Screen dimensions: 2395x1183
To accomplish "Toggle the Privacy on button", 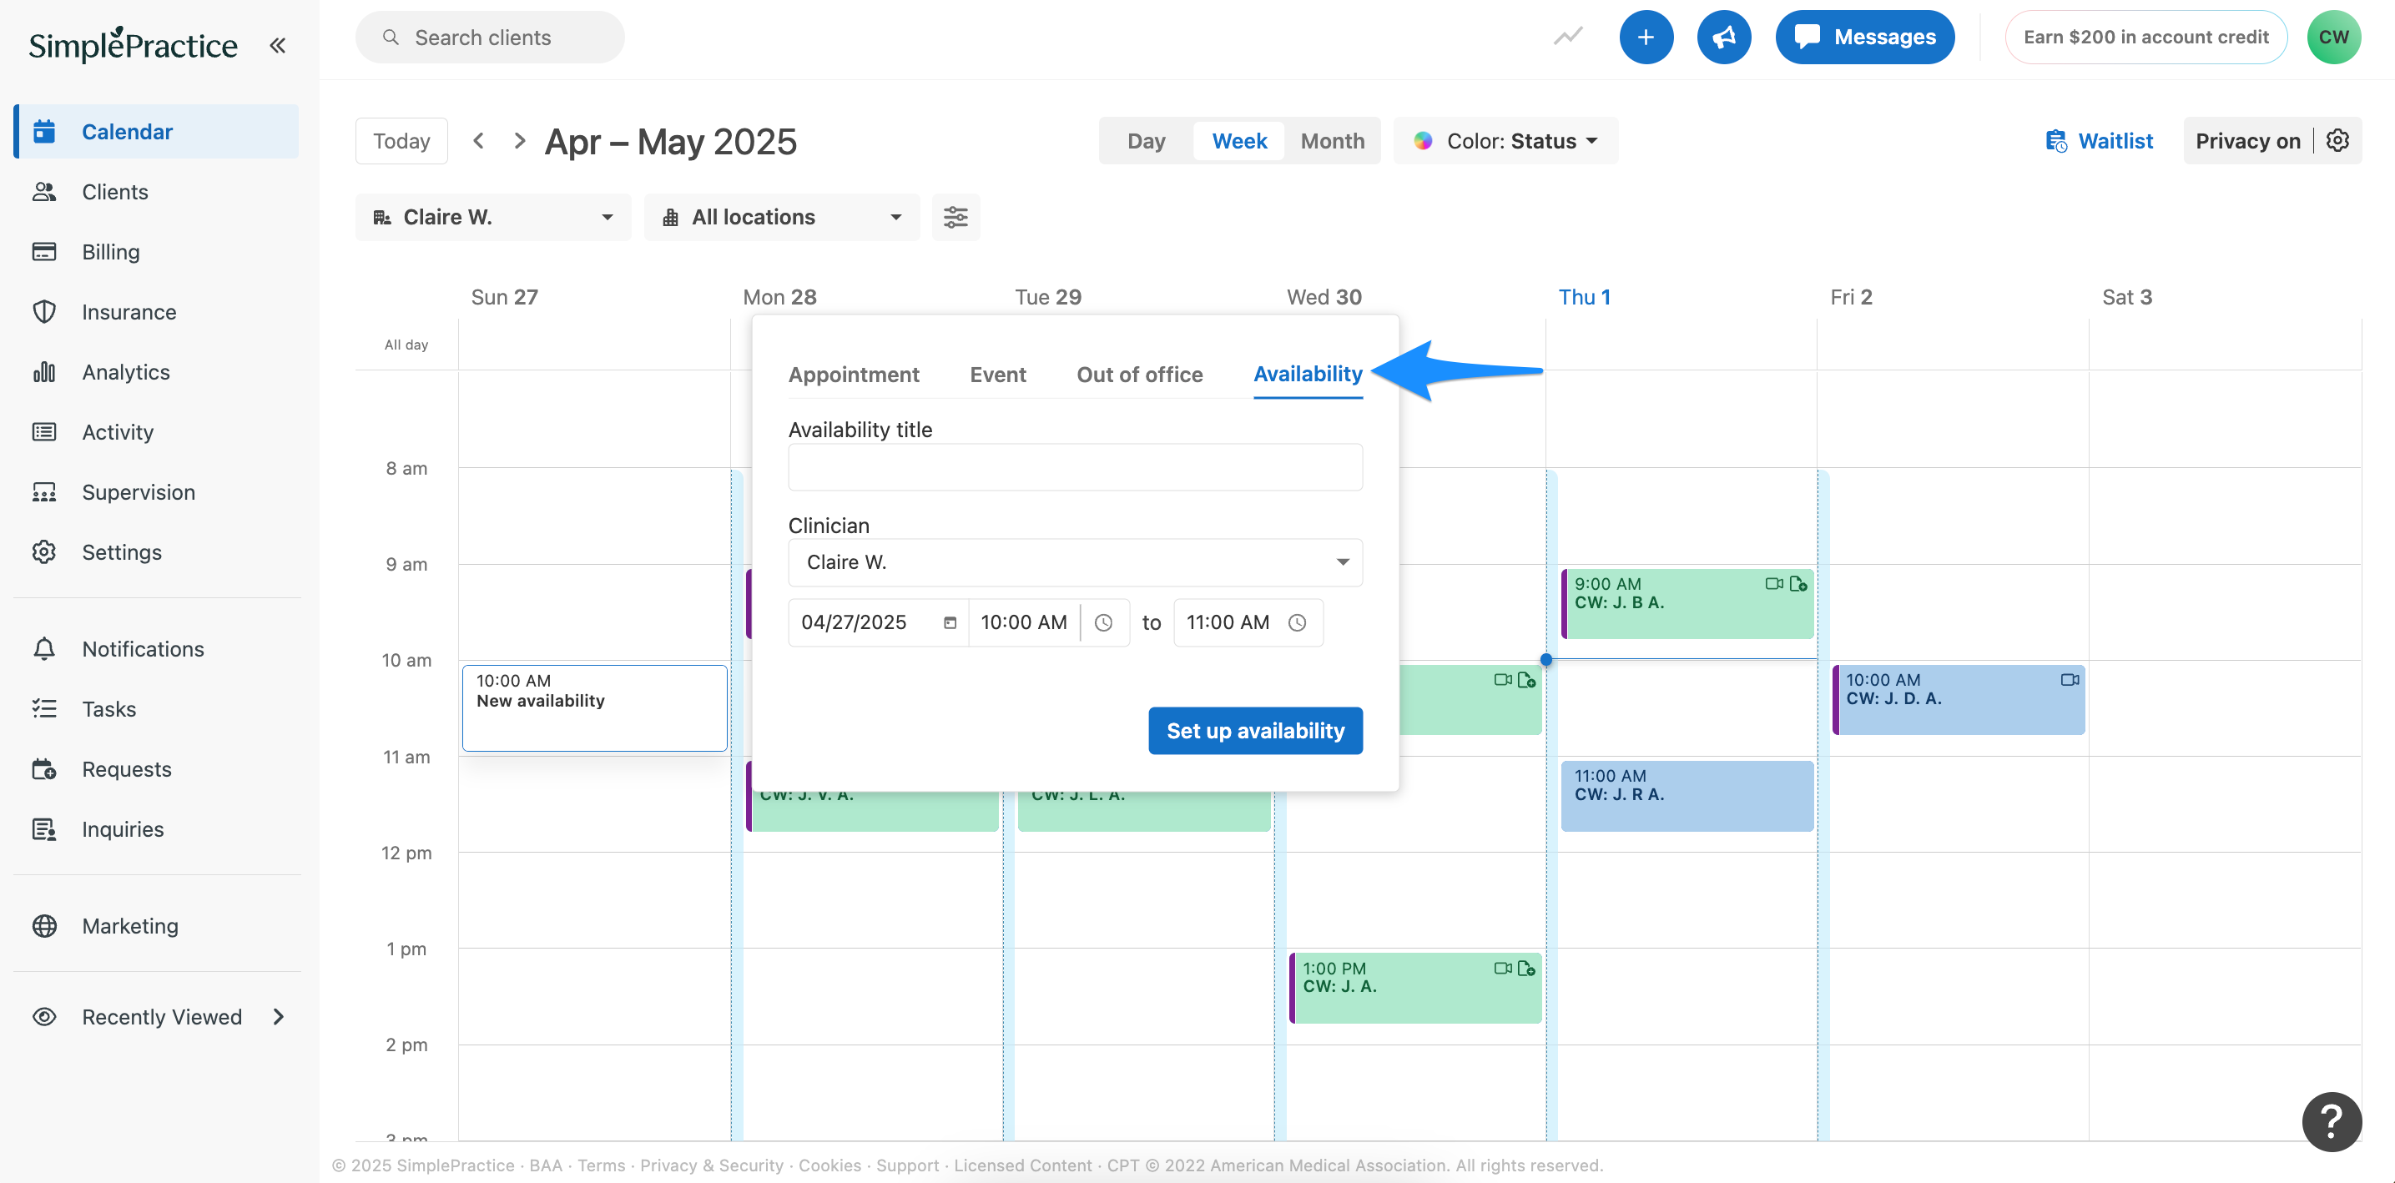I will point(2247,141).
